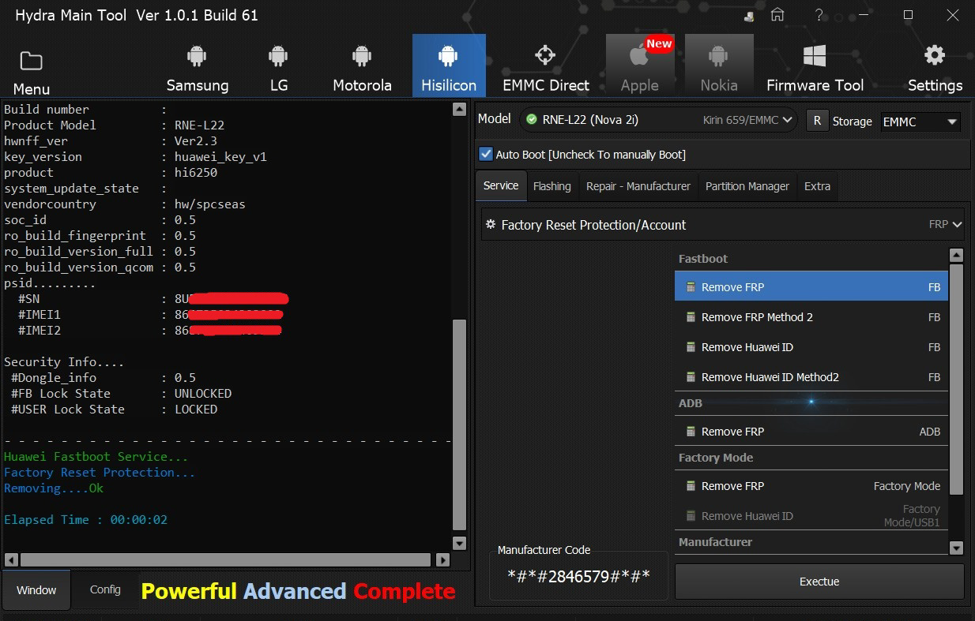Click the log vertical scrollbar thumb

pos(460,425)
